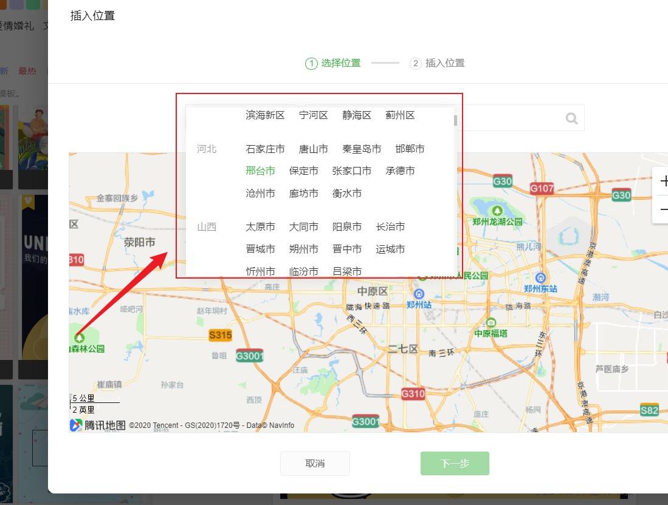
Task: Choose 邢台市 in the Hebei cities
Action: click(x=260, y=171)
